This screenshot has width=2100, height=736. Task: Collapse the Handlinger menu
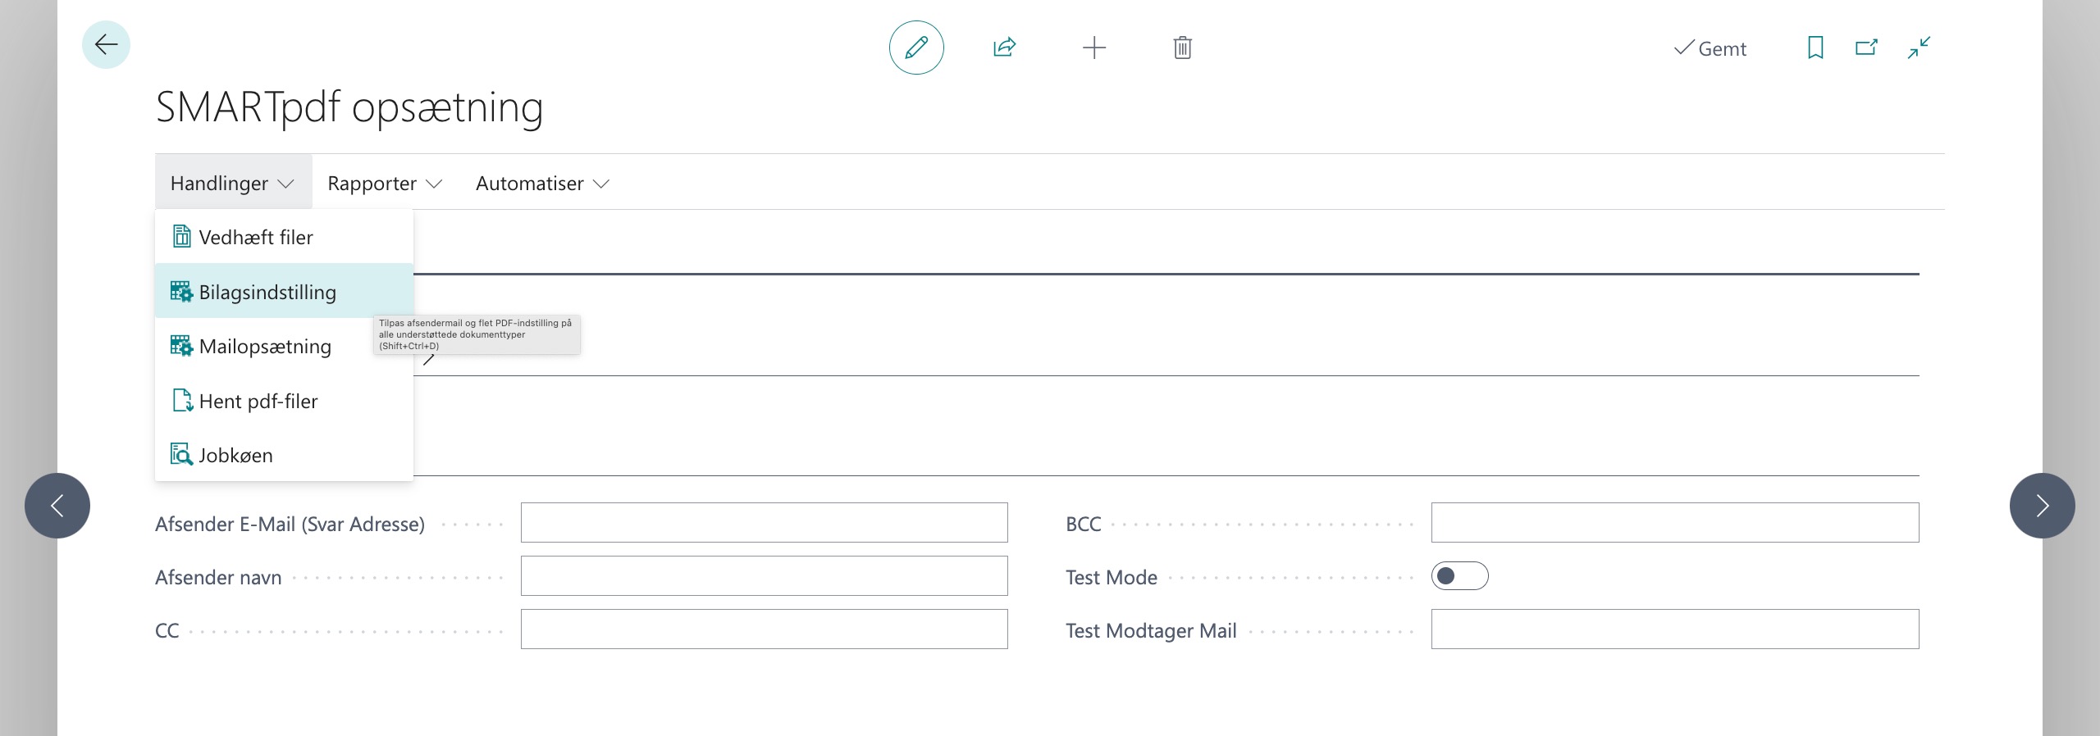[x=233, y=183]
